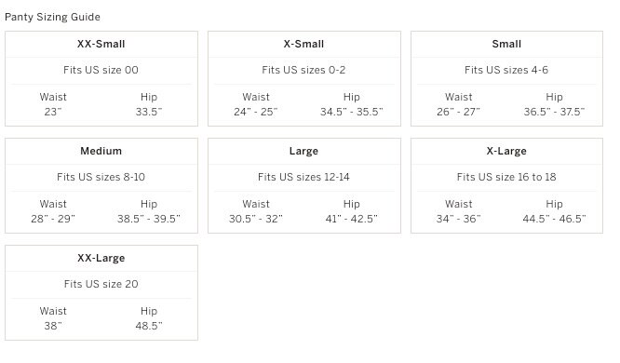Click the Large size card title
This screenshot has height=363, width=620.
[x=303, y=151]
